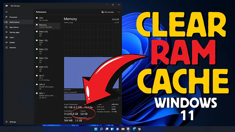Viewport: 235px width, 132px height.
Task: Minimize the Task Manager window
Action: coord(107,5)
